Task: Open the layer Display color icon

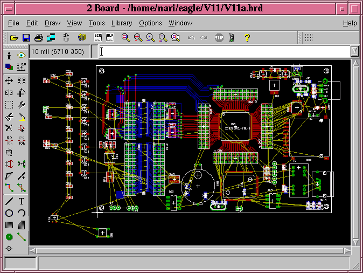Action: (9, 67)
